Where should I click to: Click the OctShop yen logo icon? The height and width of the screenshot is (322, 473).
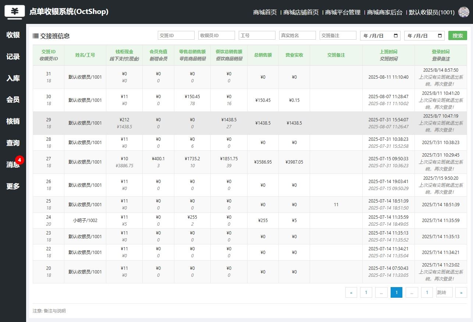point(14,11)
